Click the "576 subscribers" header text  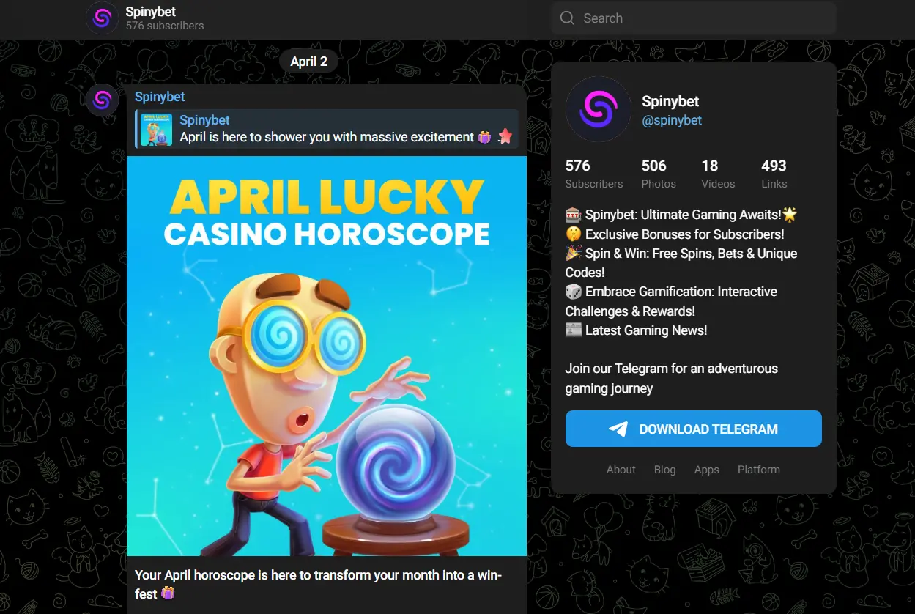(165, 26)
